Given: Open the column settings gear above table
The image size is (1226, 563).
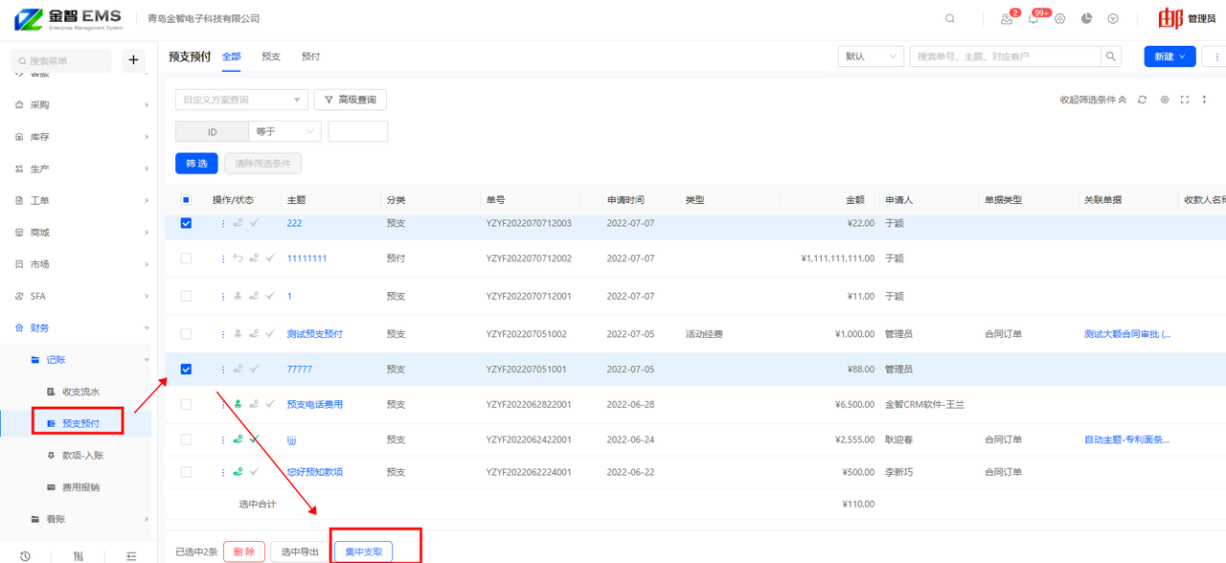Looking at the screenshot, I should coord(1165,100).
